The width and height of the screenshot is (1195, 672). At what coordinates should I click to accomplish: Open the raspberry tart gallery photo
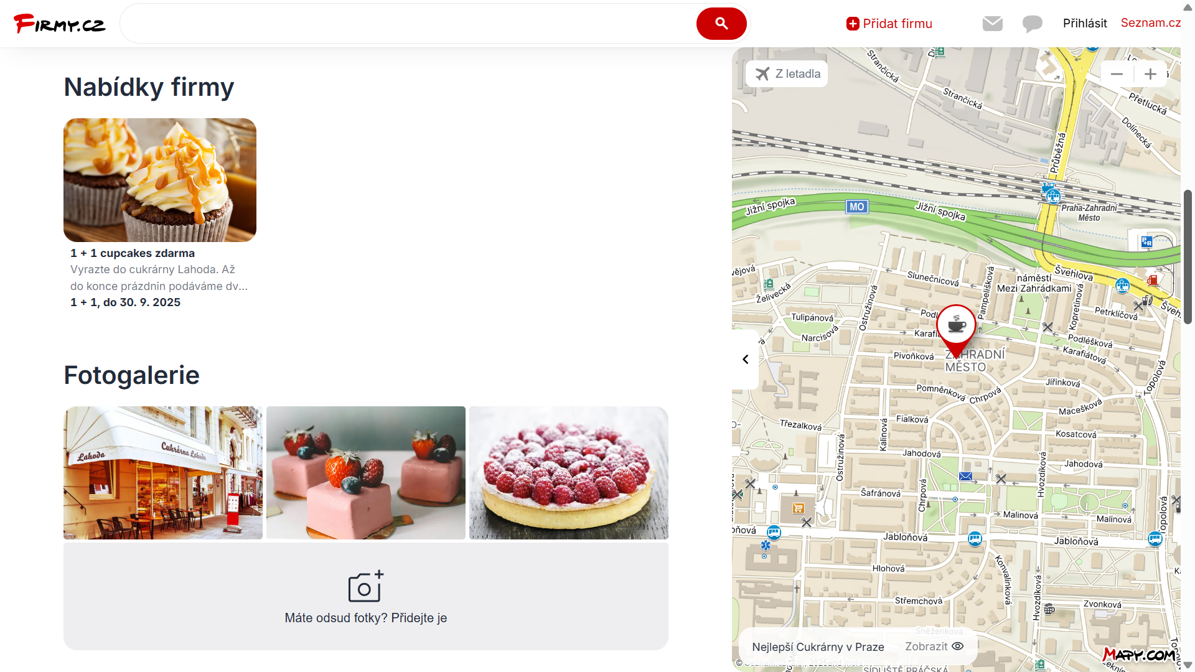click(569, 473)
